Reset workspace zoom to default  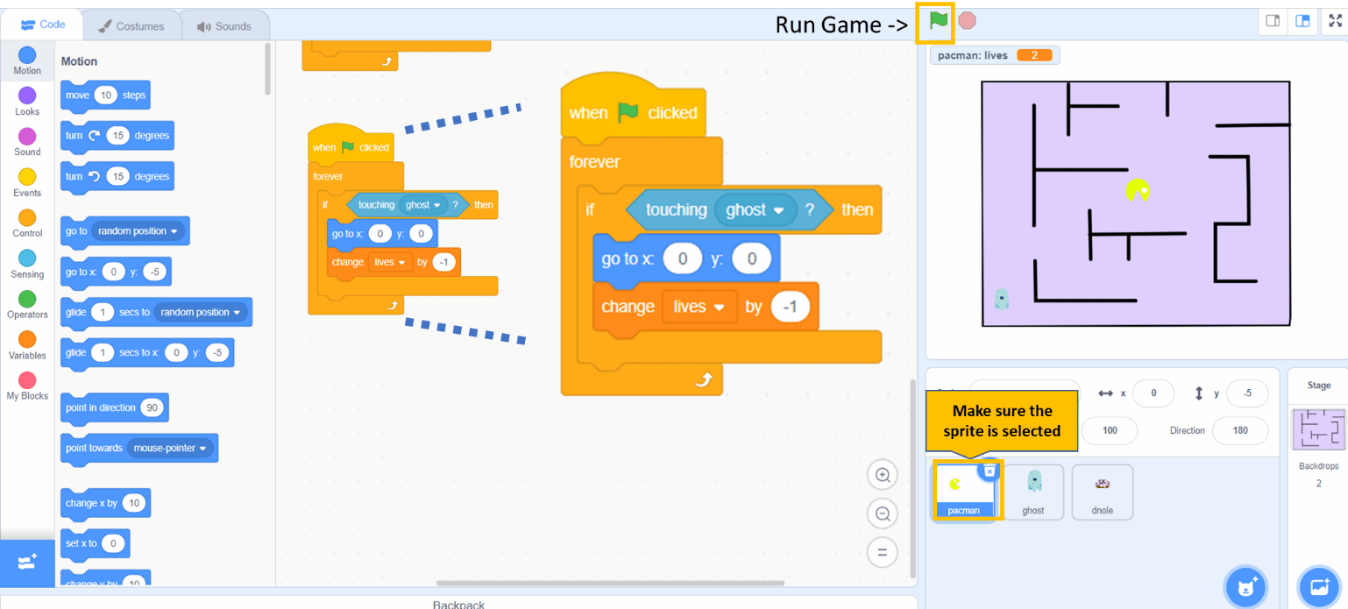click(x=883, y=553)
